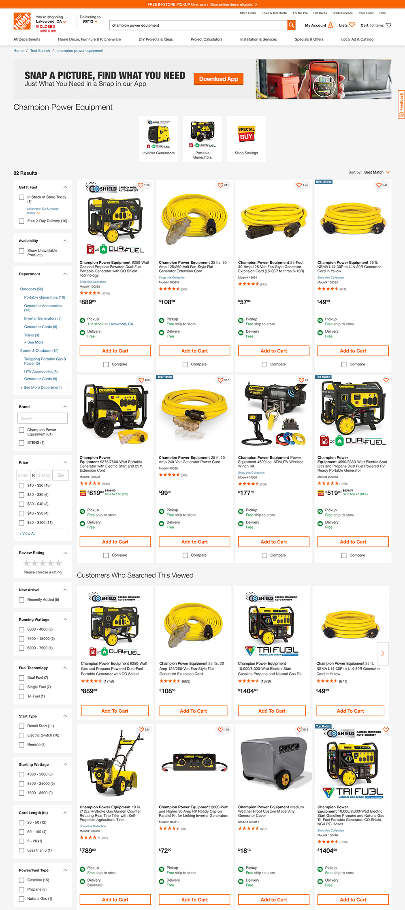Favorite the 25-Foot 30-Amp 125-Volt cord heart
Image resolution: width=405 pixels, height=910 pixels.
tap(299, 185)
